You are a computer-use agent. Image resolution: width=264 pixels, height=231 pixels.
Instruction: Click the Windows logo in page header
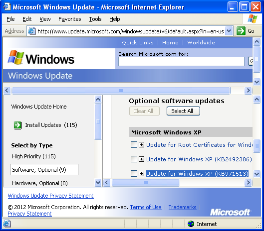41,58
